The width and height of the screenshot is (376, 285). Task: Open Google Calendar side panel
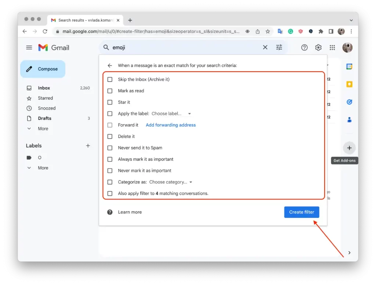(x=349, y=66)
